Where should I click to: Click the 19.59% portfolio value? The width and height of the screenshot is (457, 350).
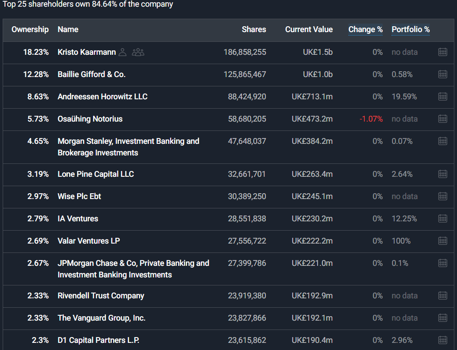404,97
